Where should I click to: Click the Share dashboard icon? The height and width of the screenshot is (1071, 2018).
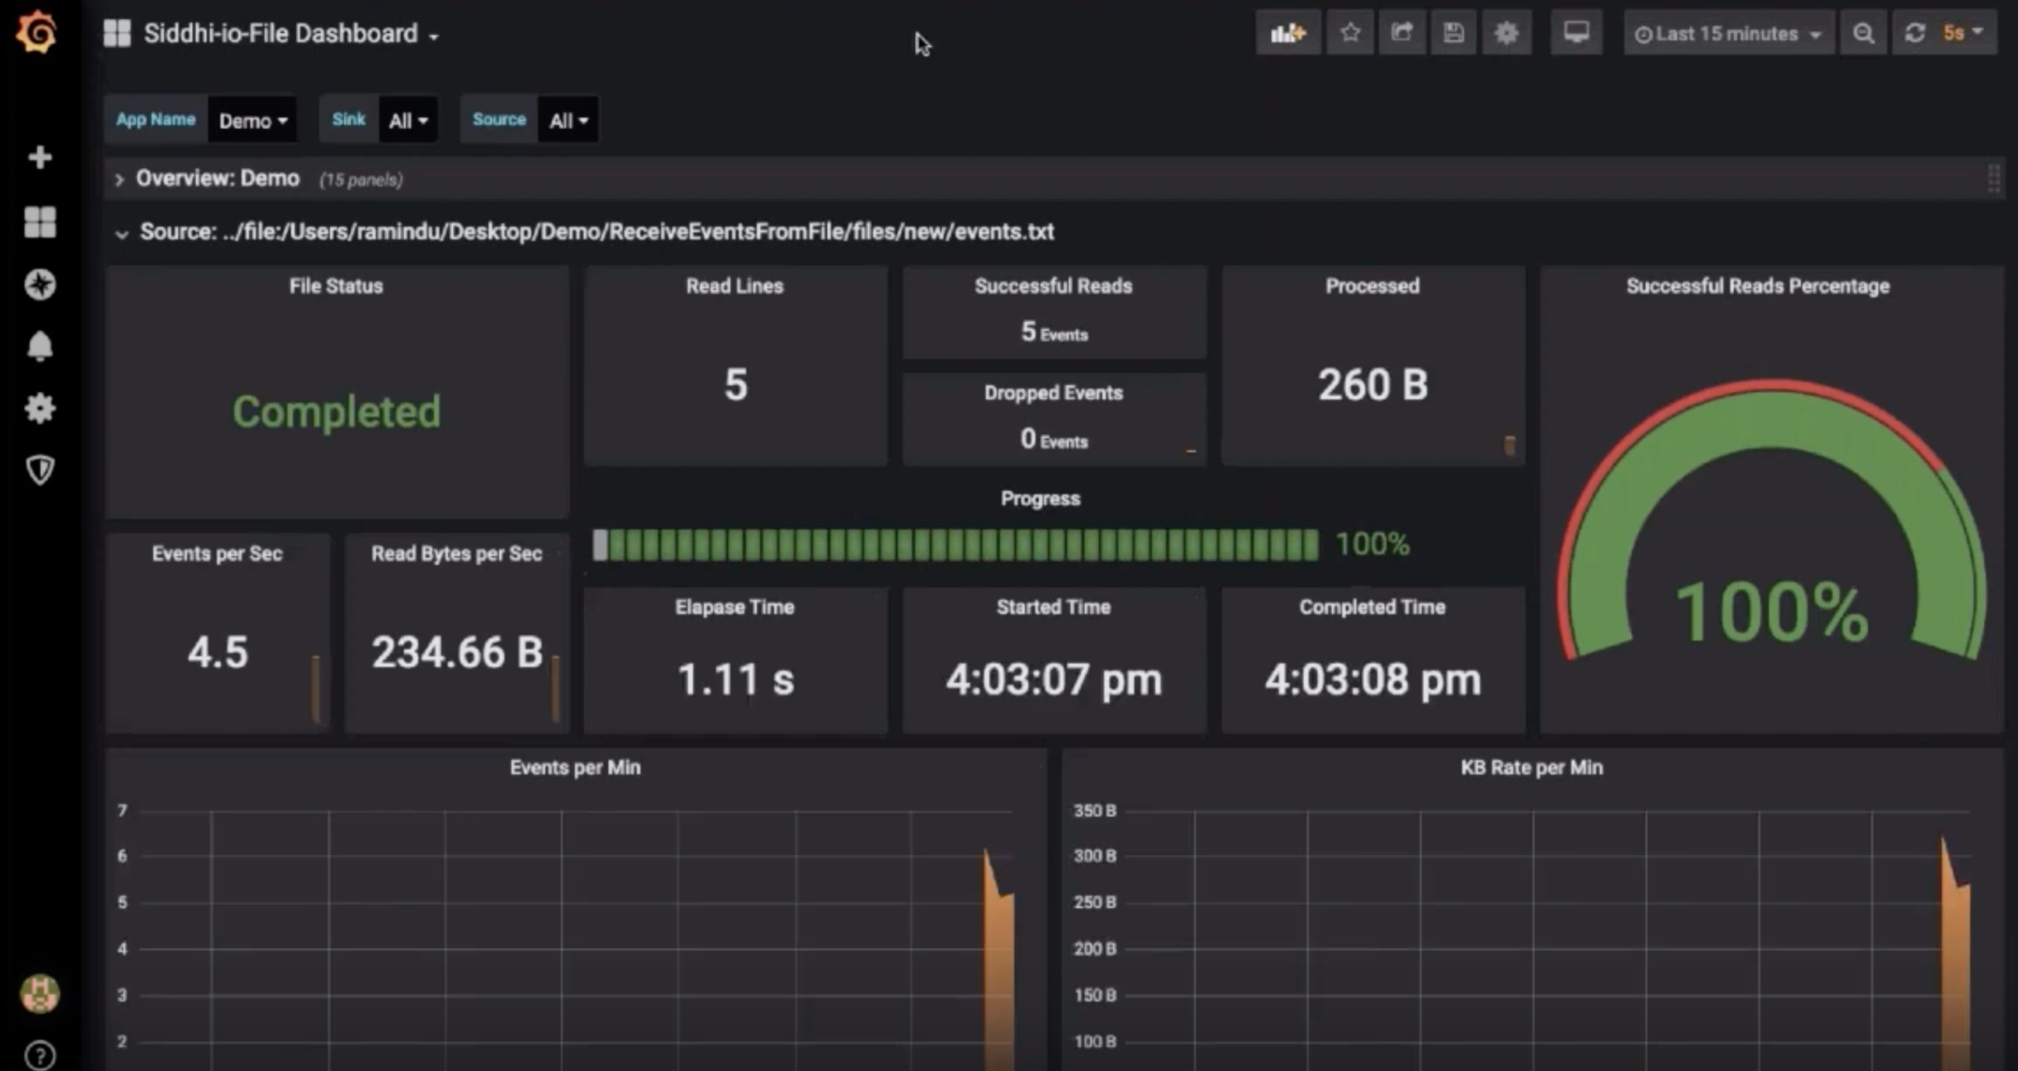(x=1402, y=34)
